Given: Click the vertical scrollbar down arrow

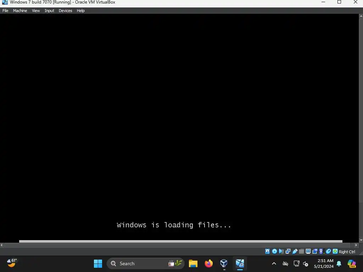Looking at the screenshot, I should coord(361,240).
